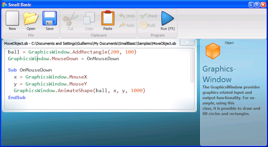Click the Graphics-Window heading in help panel

219,74
